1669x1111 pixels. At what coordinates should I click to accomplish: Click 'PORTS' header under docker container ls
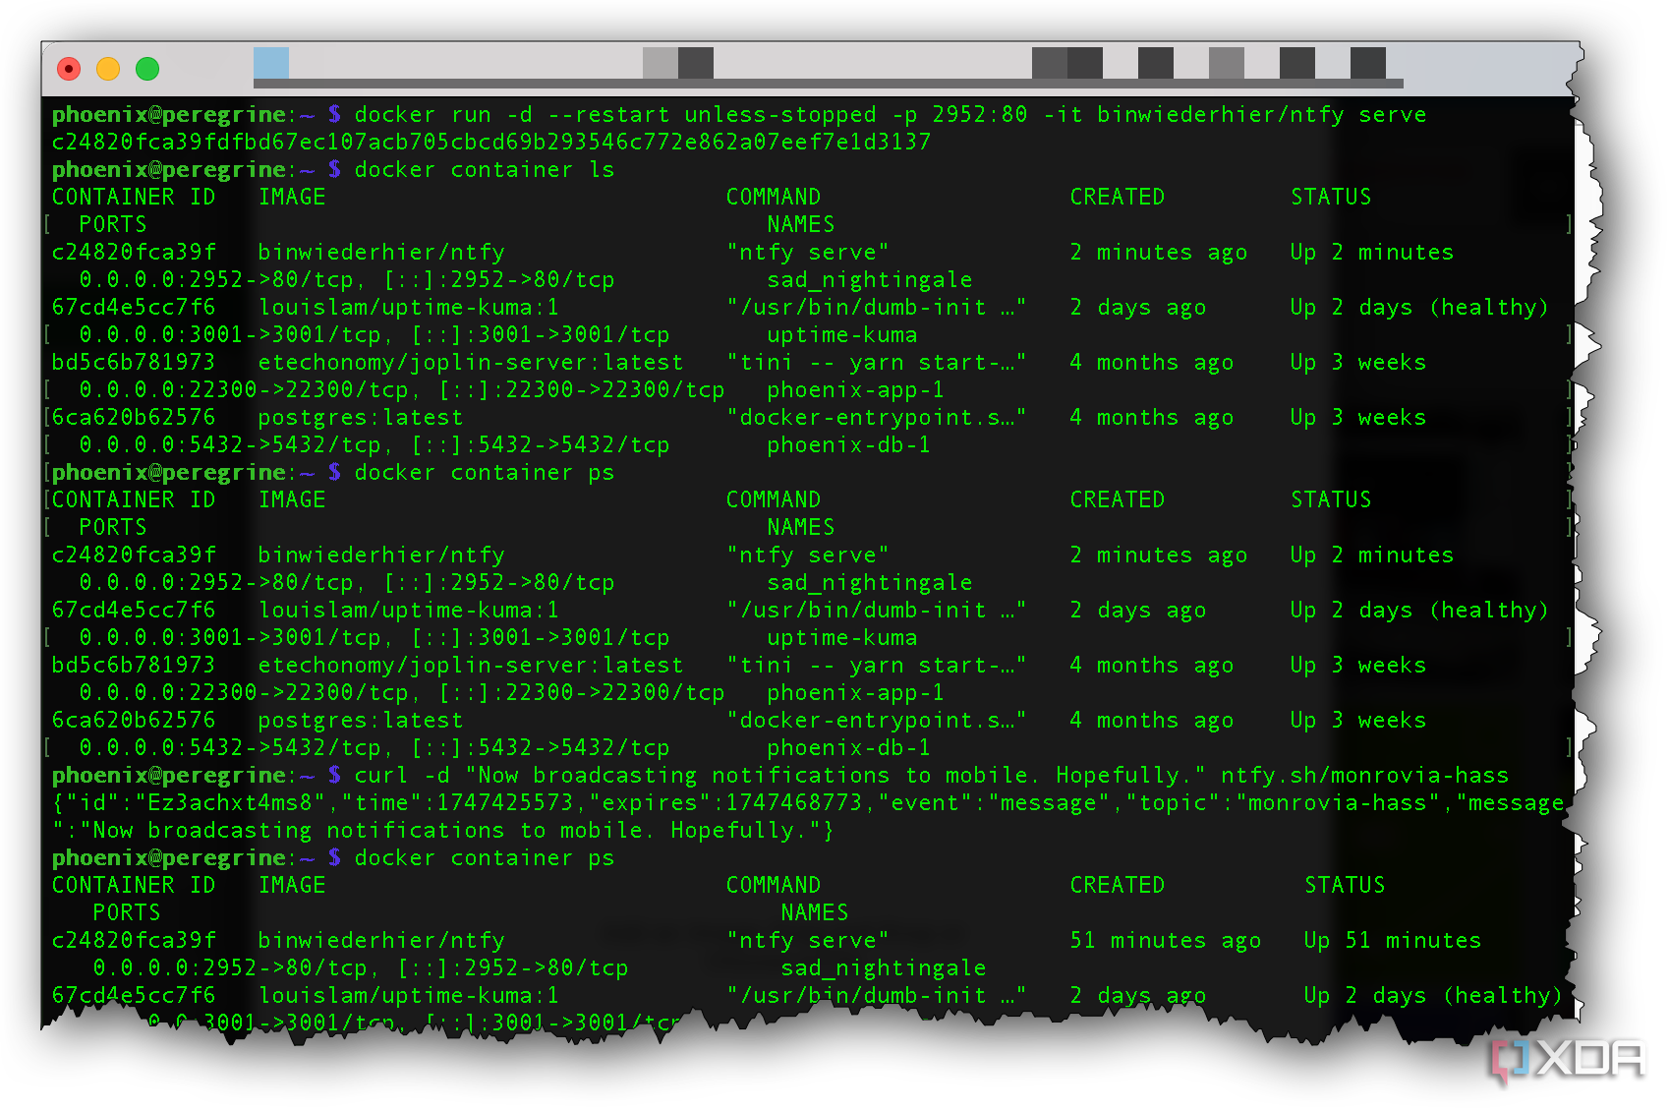[x=113, y=225]
